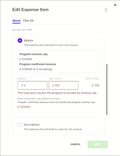The height and width of the screenshot is (156, 120).
Task: Select the Billable radio option
Action: [x=20, y=41]
